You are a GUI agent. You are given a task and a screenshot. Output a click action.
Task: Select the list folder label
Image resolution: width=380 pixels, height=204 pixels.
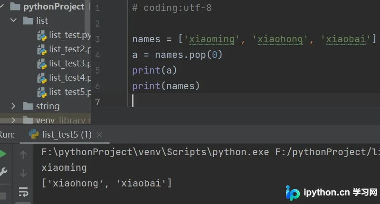(42, 20)
